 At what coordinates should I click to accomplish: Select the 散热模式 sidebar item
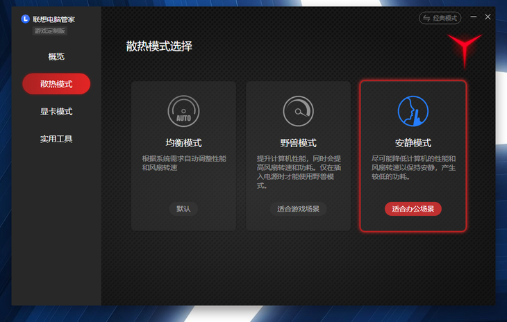pyautogui.click(x=56, y=84)
